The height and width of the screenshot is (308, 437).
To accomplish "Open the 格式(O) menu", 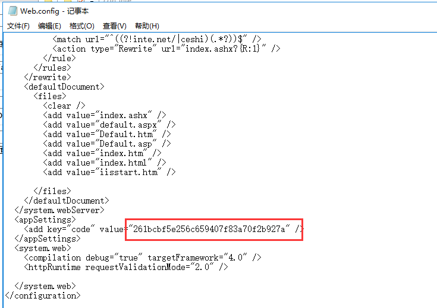I will [82, 26].
